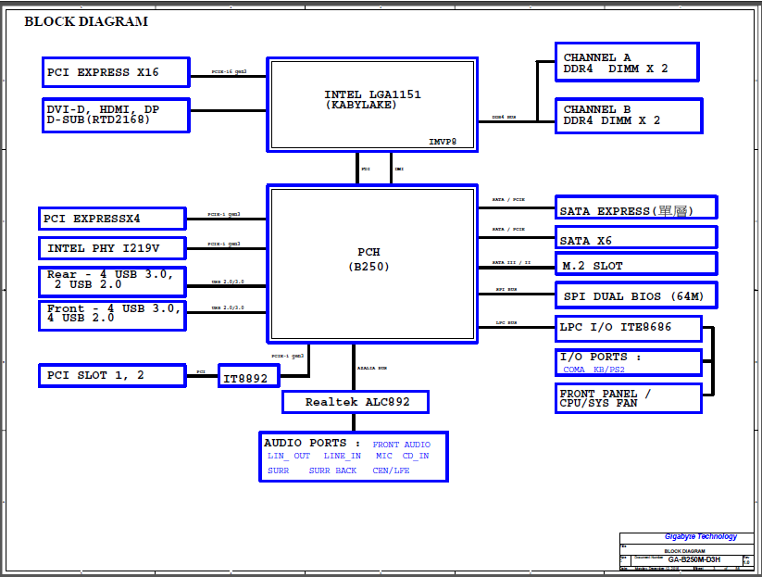Viewport: 762px width, 577px height.
Task: Click the 'PCI' label beside IT8892
Action: coord(201,372)
